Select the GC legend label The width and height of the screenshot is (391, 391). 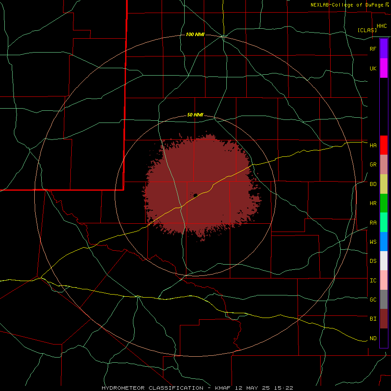[x=373, y=300]
